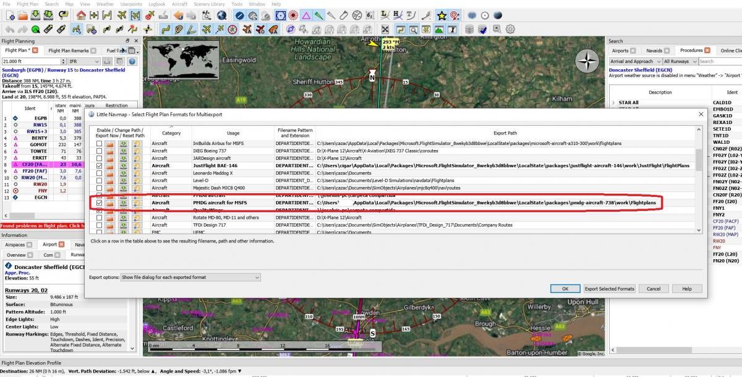742x377 pixels.
Task: Open the Flight Plan menu
Action: point(27,4)
